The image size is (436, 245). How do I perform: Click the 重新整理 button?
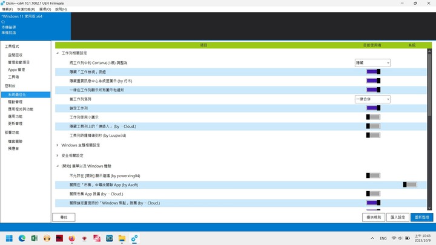pos(422,217)
